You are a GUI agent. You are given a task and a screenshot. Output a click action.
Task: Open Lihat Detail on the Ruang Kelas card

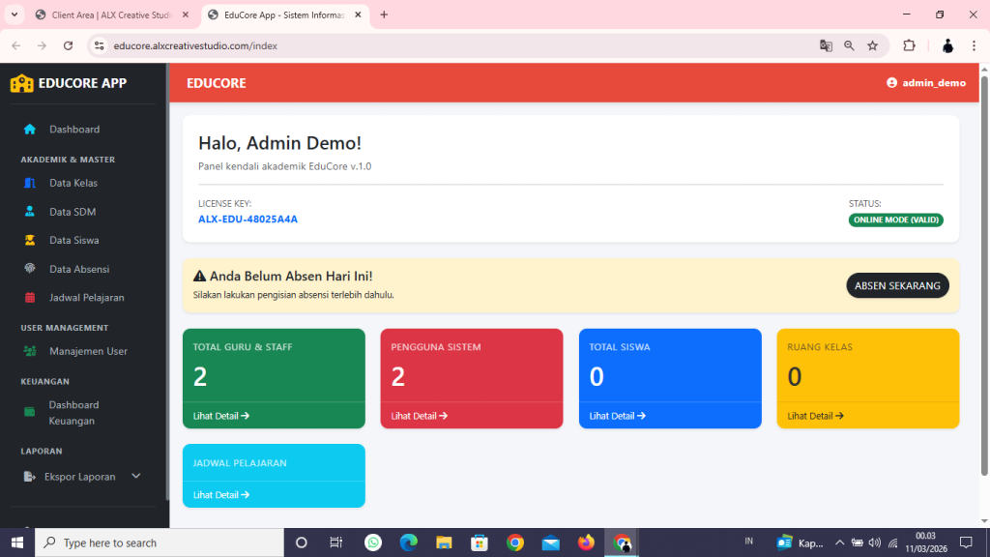coord(815,416)
